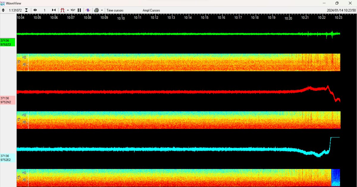Image resolution: width=357 pixels, height=187 pixels.
Task: Select the horizontal time scale arrows icon
Action: click(x=35, y=10)
